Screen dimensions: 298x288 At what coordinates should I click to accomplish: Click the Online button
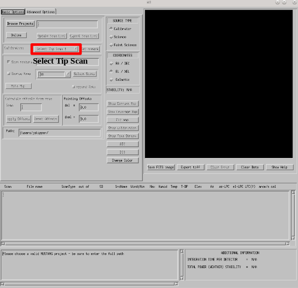[x=16, y=35]
